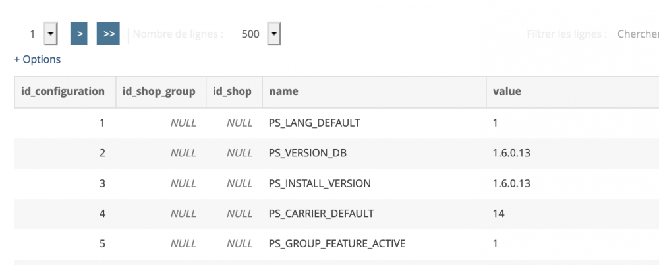Click id_configuration cell 4
Screen dimensions: 659x265
click(102, 214)
